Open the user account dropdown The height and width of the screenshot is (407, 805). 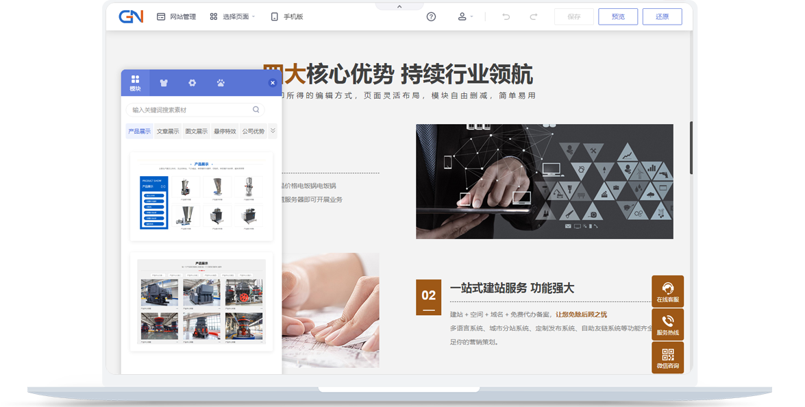coord(465,16)
